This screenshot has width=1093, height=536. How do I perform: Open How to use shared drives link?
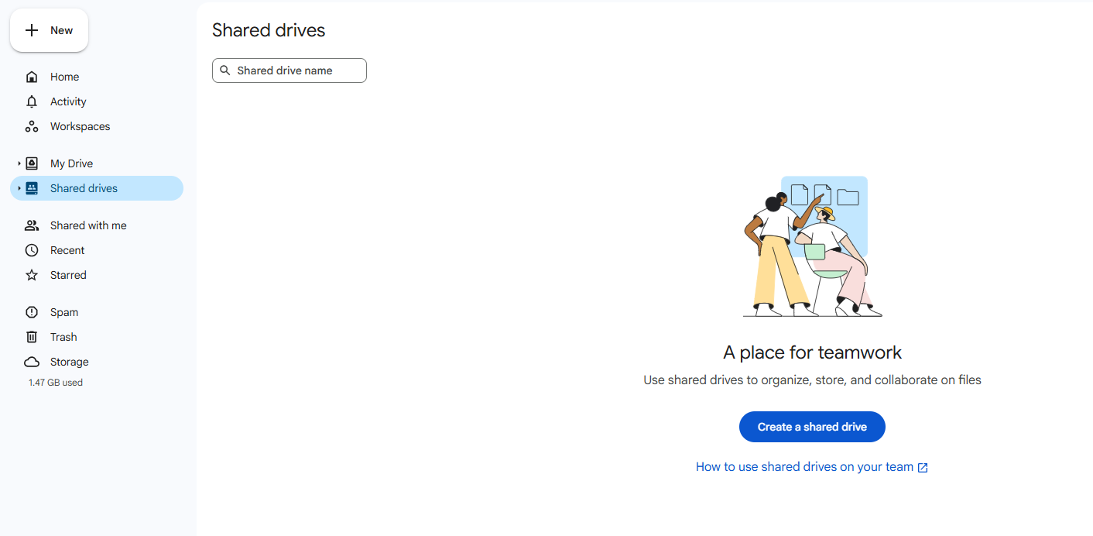tap(811, 467)
